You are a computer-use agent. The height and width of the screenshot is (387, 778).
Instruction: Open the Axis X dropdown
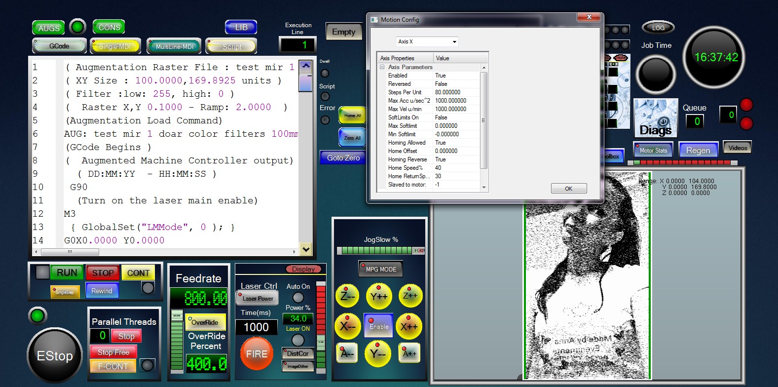click(427, 41)
